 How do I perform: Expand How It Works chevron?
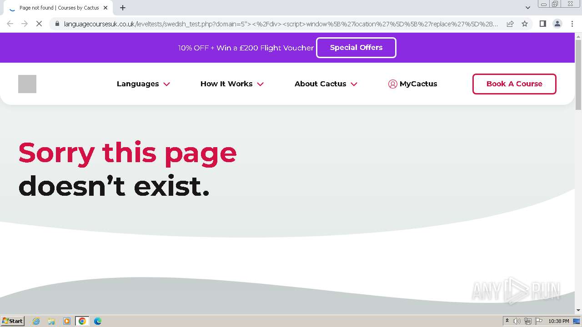tap(260, 84)
